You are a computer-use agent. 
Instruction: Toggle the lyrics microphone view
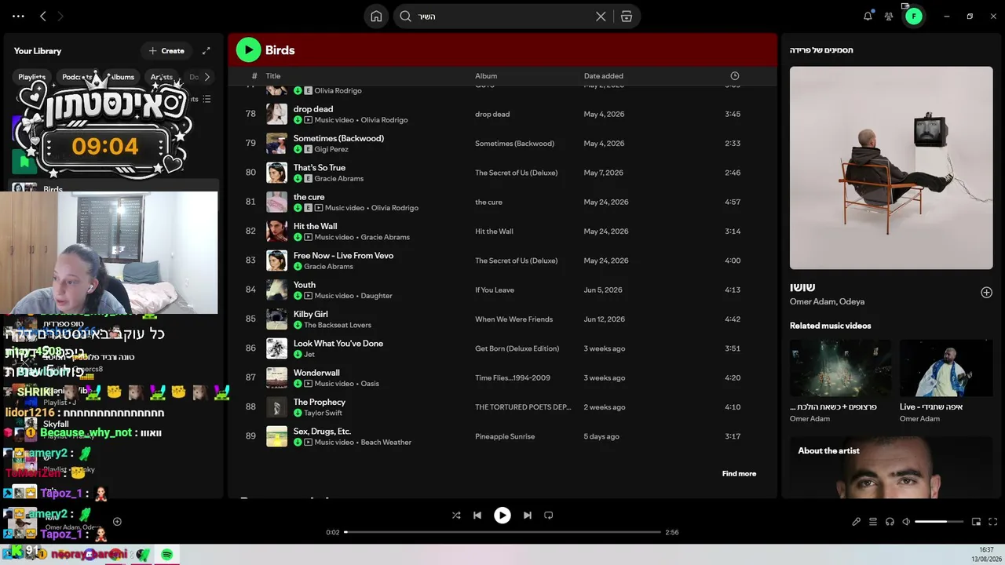tap(856, 522)
